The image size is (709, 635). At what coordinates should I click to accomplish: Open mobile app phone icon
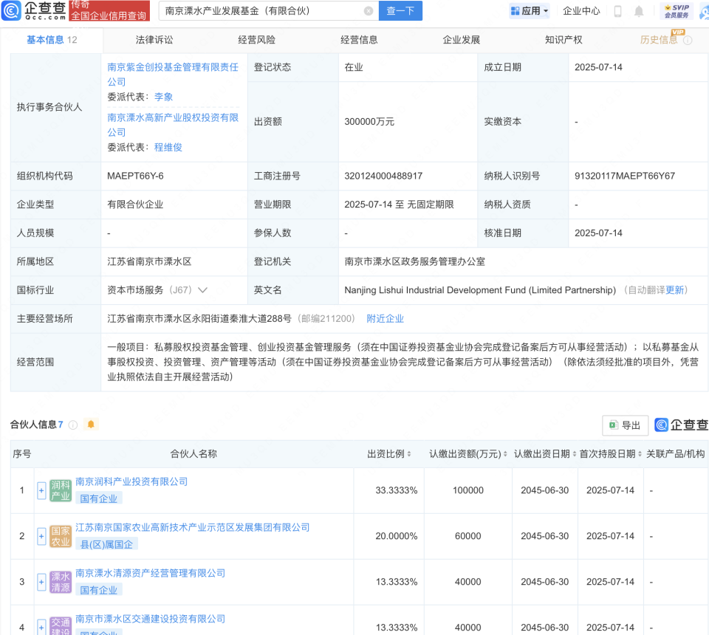[617, 11]
